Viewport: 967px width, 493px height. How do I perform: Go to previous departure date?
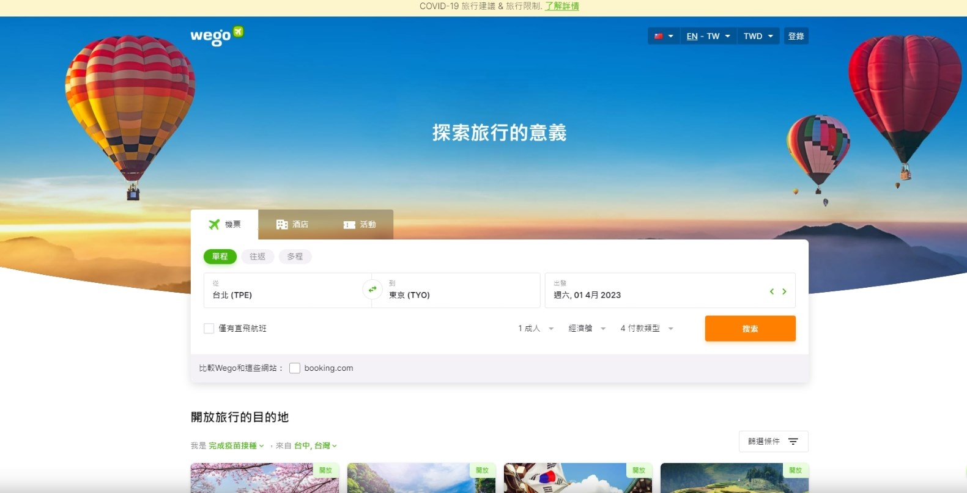tap(772, 291)
